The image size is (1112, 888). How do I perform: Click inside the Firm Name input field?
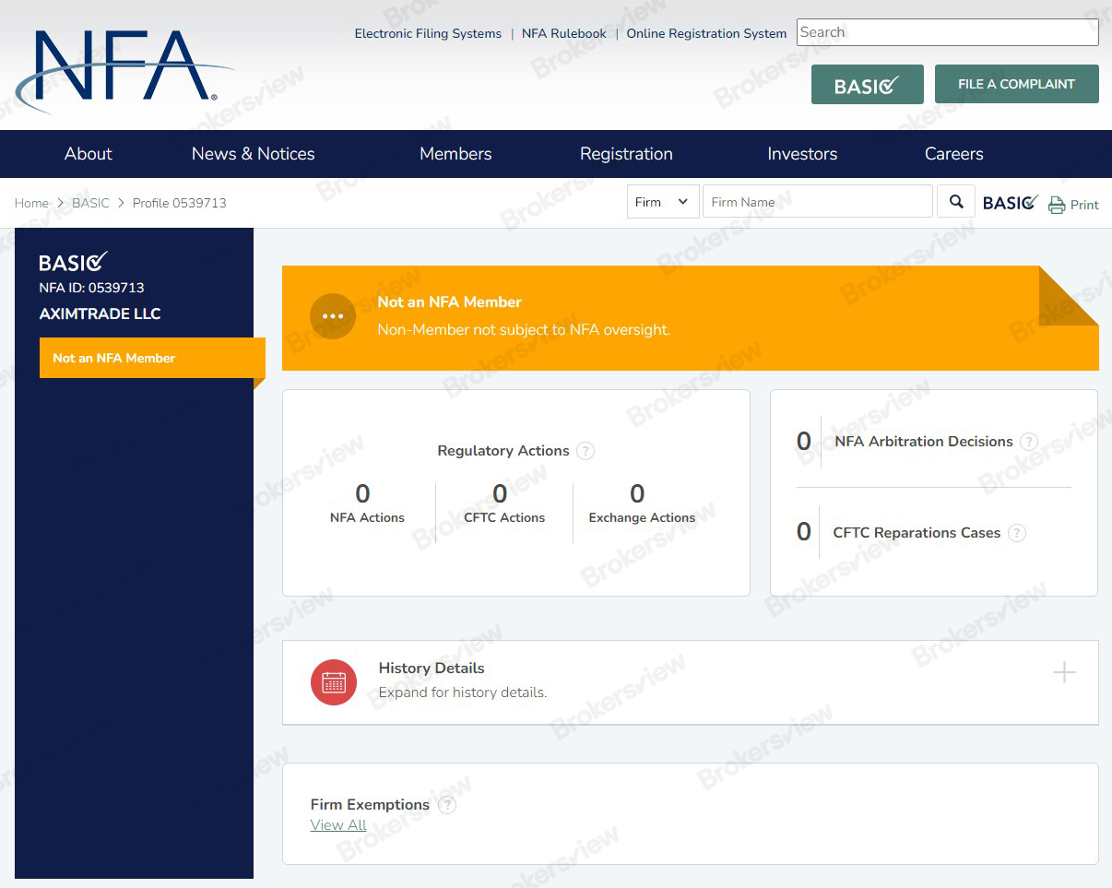(817, 201)
